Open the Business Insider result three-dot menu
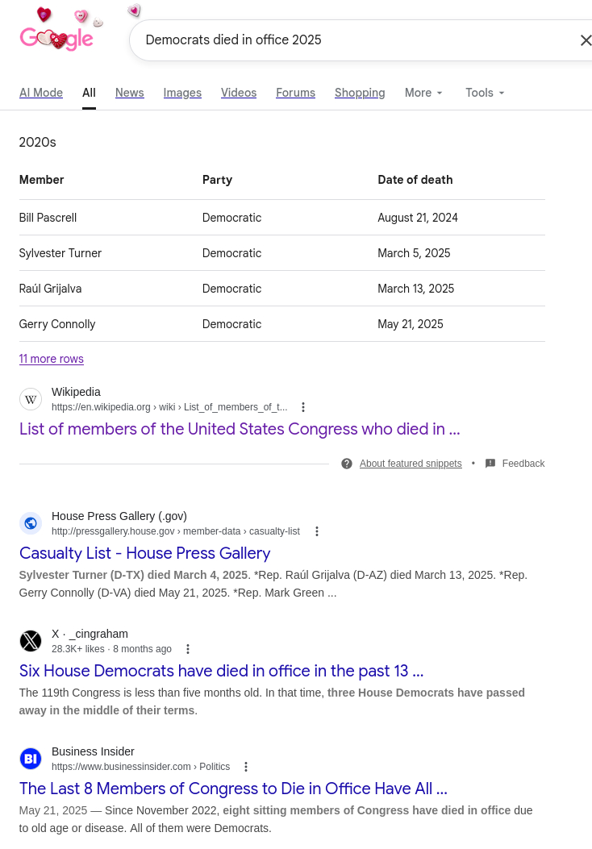 tap(246, 767)
